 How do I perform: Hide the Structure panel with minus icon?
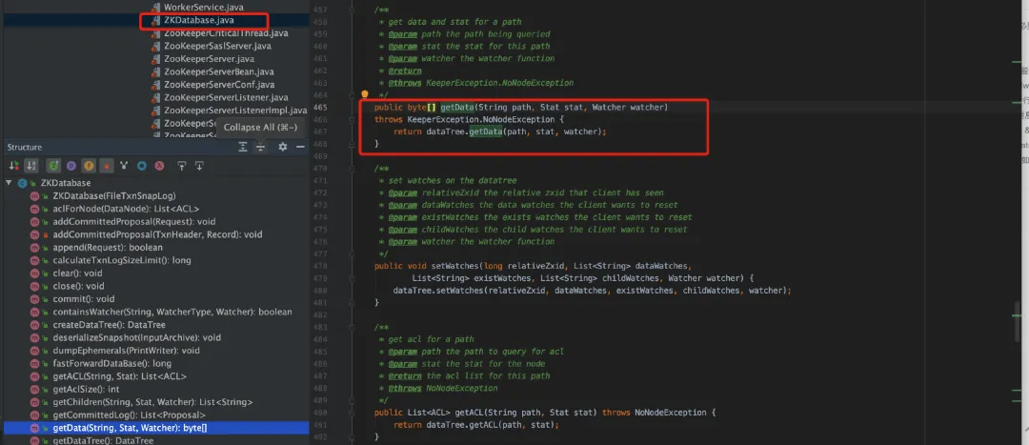click(300, 147)
